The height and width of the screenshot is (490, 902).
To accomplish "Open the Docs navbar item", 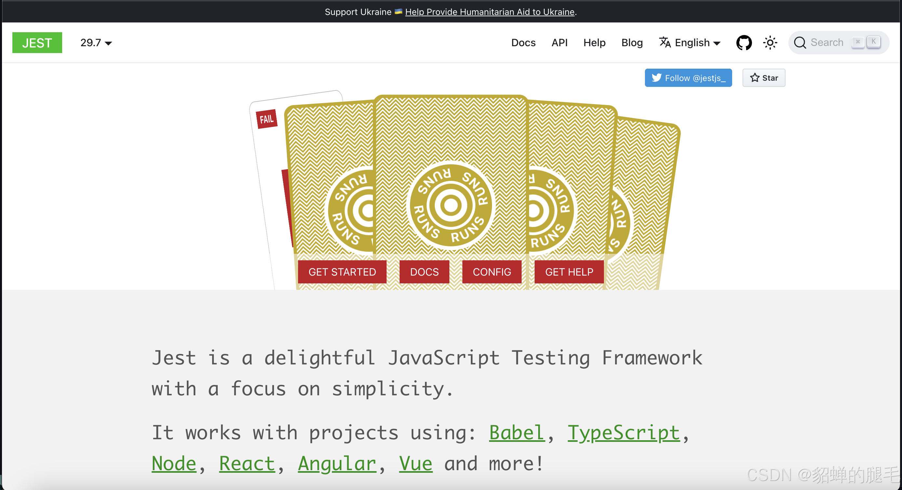I will pyautogui.click(x=523, y=43).
